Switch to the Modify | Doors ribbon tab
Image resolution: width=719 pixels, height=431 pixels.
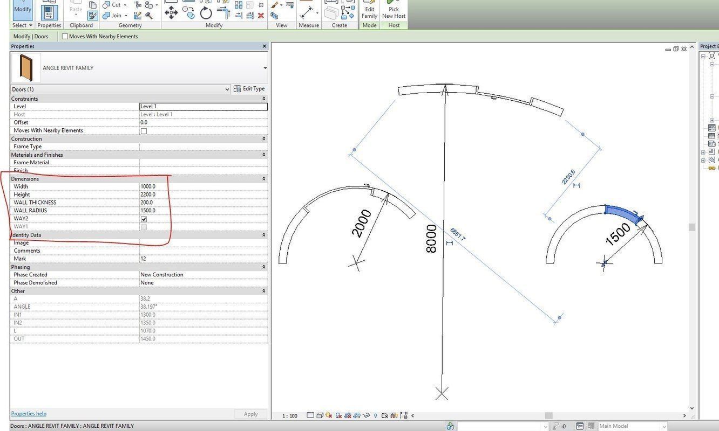[30, 36]
